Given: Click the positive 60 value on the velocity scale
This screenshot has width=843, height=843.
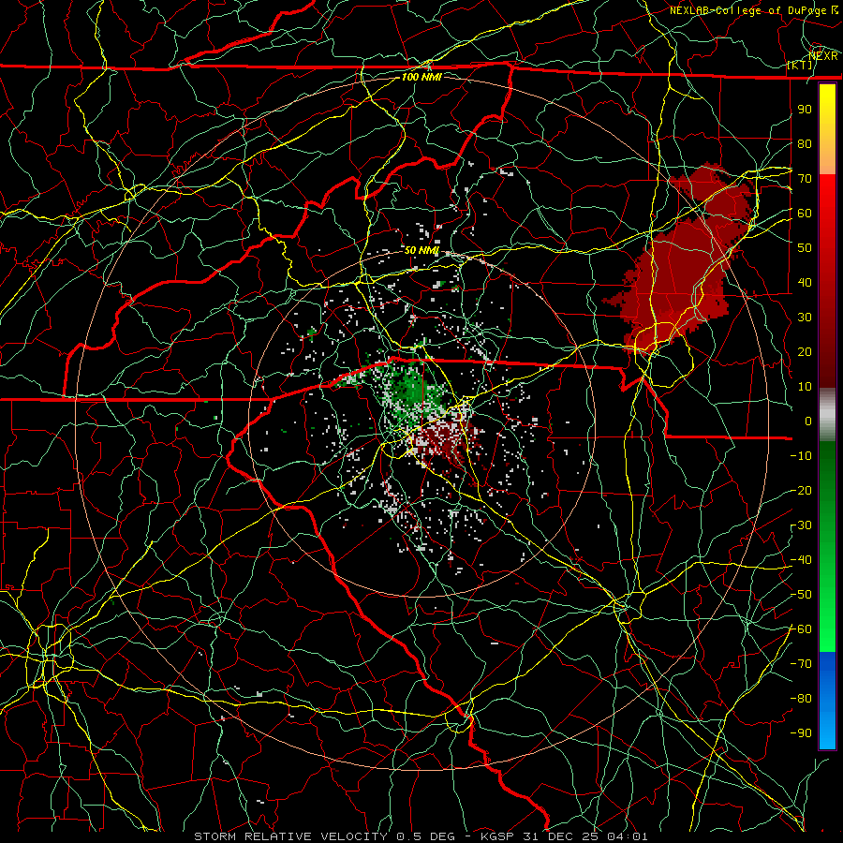Looking at the screenshot, I should (805, 213).
